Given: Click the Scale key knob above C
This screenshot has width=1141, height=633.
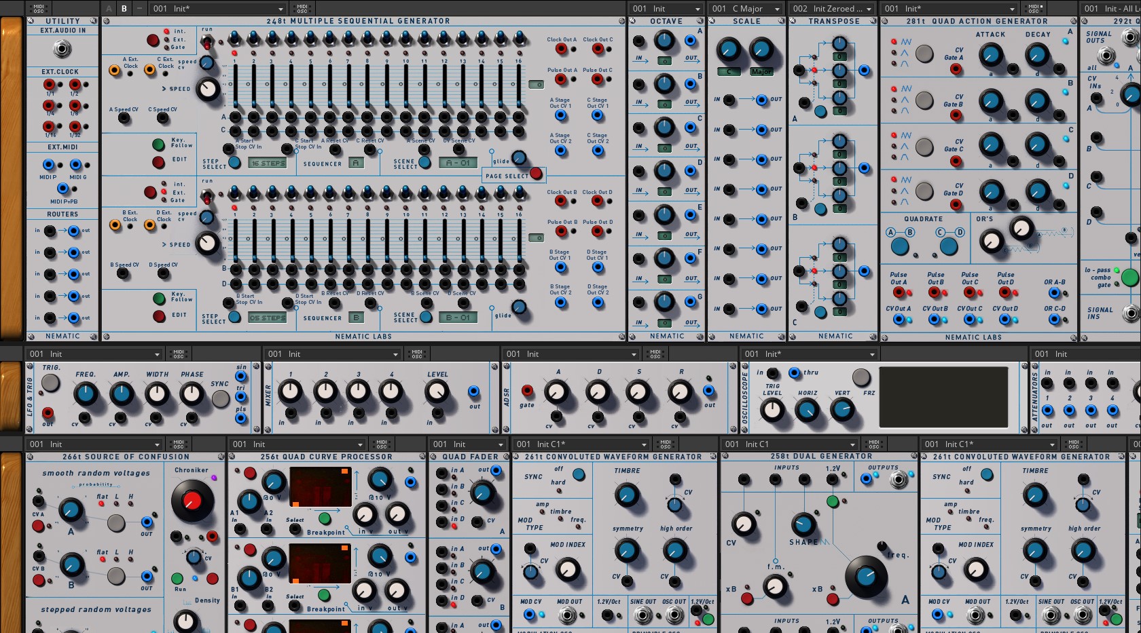Looking at the screenshot, I should 729,50.
